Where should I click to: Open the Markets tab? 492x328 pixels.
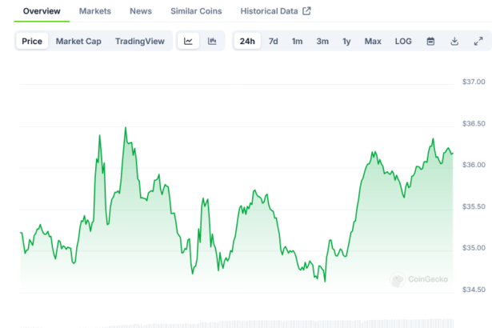(x=95, y=11)
